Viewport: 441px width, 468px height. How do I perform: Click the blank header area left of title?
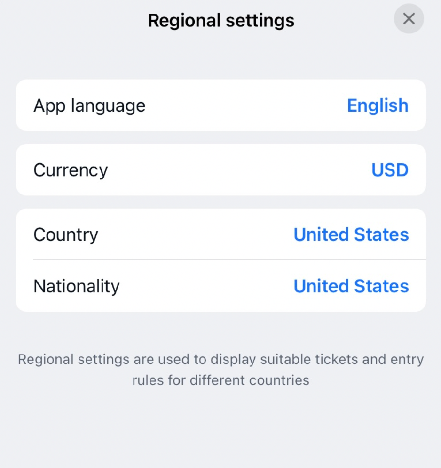pyautogui.click(x=71, y=21)
